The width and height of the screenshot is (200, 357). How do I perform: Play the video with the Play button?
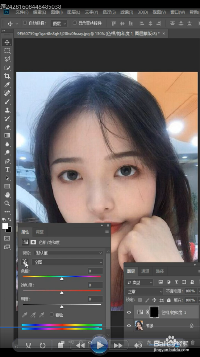tap(99, 345)
